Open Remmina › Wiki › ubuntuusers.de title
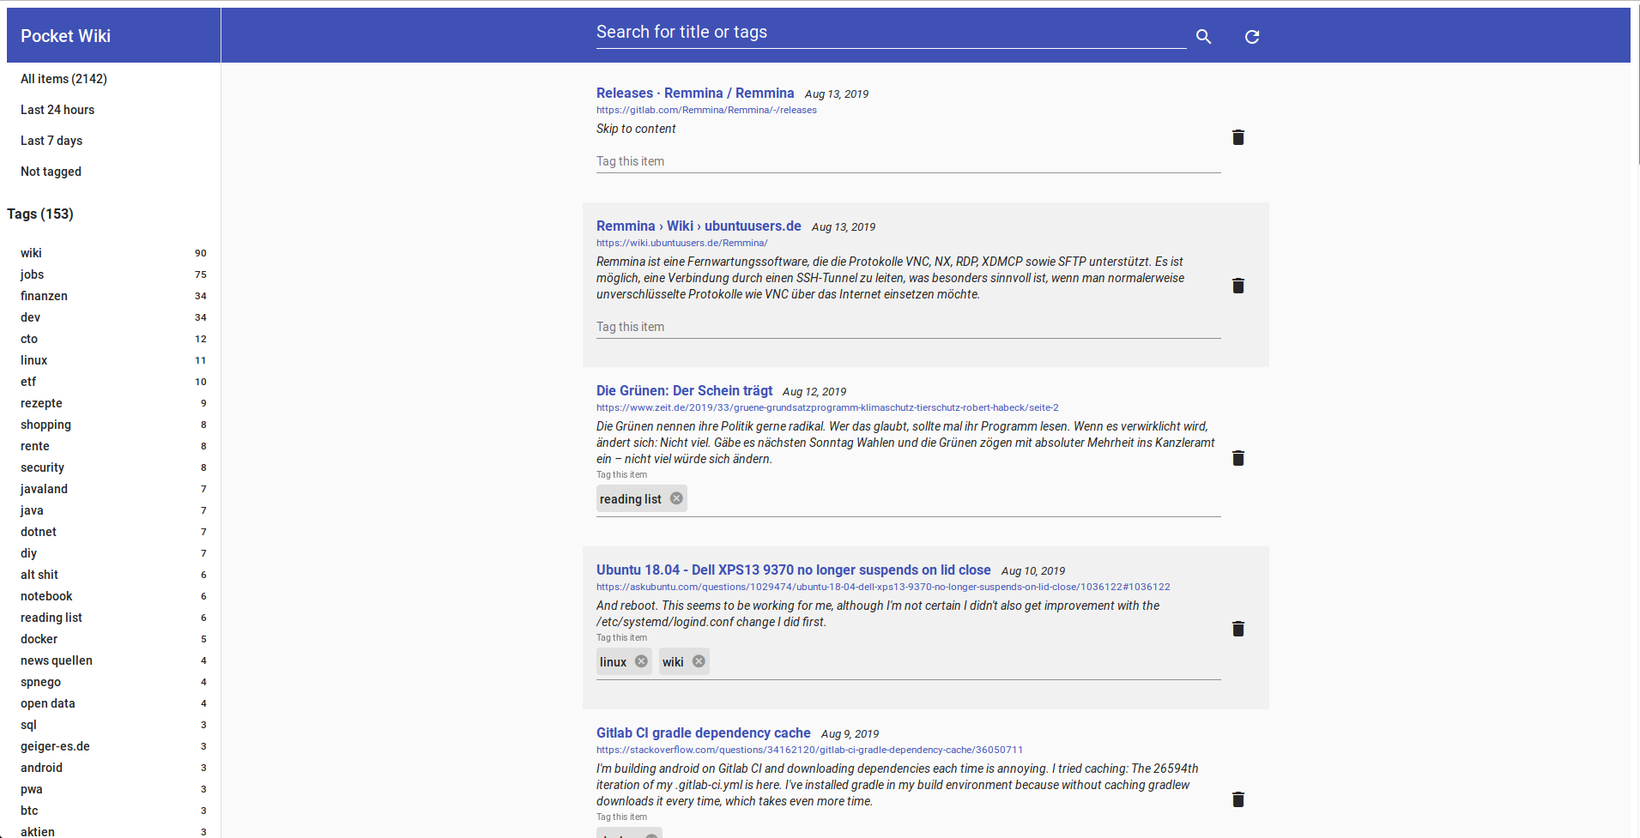1640x838 pixels. 699,226
